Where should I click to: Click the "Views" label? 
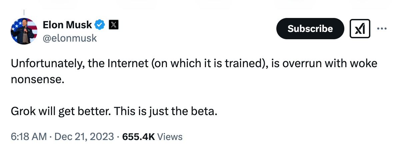(x=170, y=137)
